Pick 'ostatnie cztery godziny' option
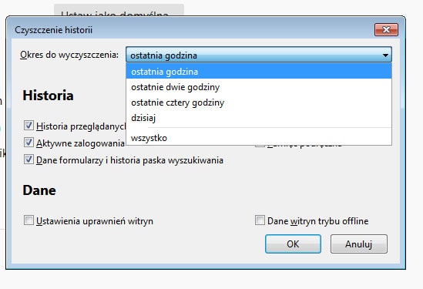Screen dimensions: 423x289 pos(259,102)
